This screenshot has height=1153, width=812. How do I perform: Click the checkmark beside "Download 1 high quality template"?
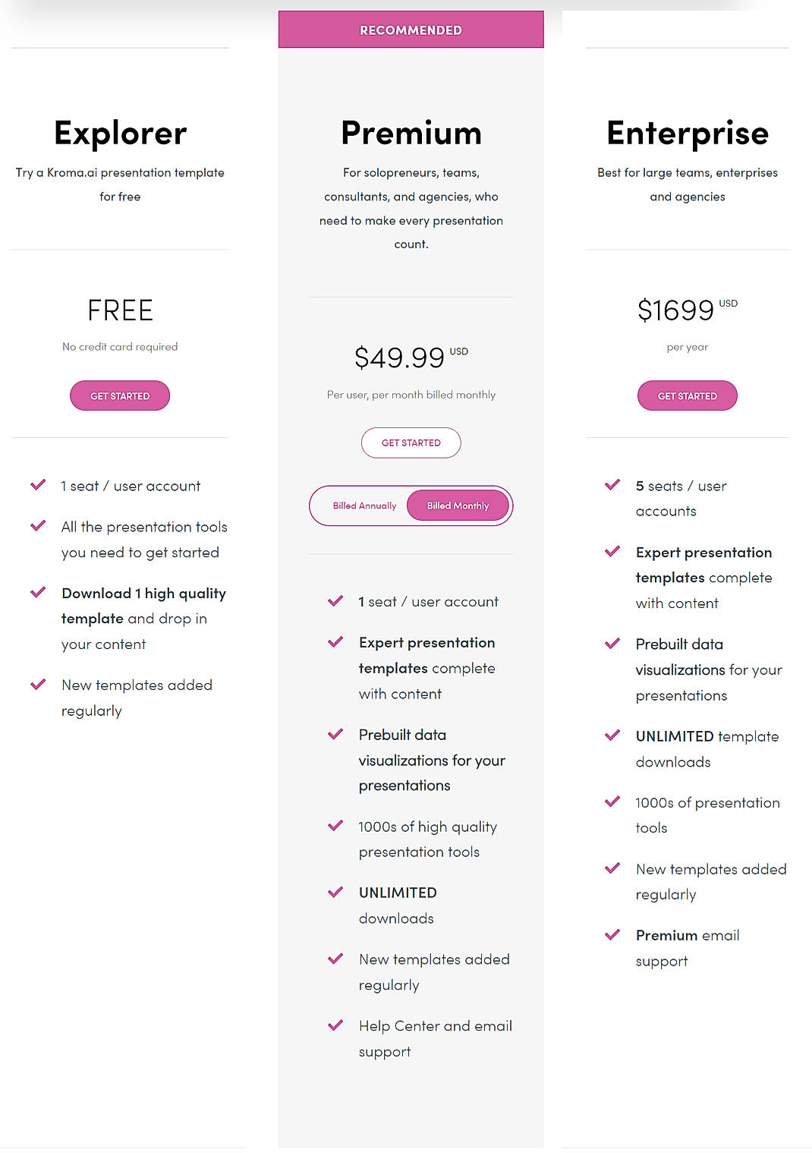[37, 592]
